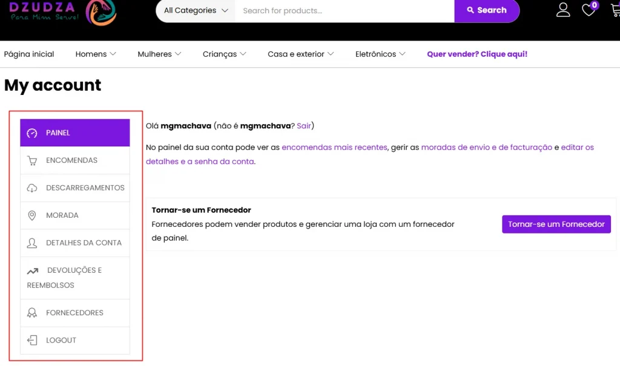
Task: Open the wishlist heart icon
Action: pyautogui.click(x=589, y=10)
